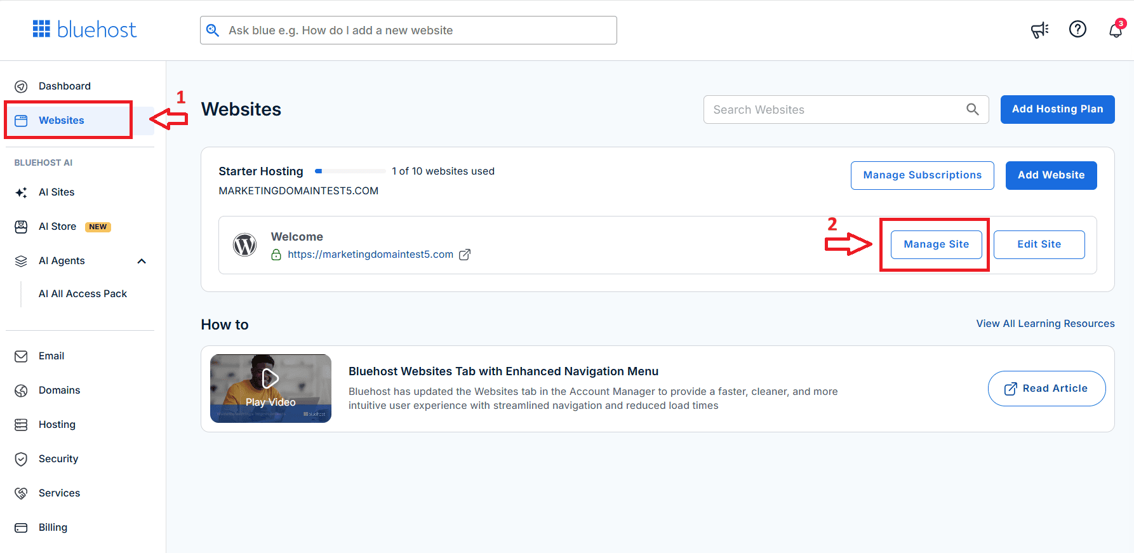This screenshot has height=553, width=1134.
Task: Click the green SSL padlock icon
Action: point(276,255)
